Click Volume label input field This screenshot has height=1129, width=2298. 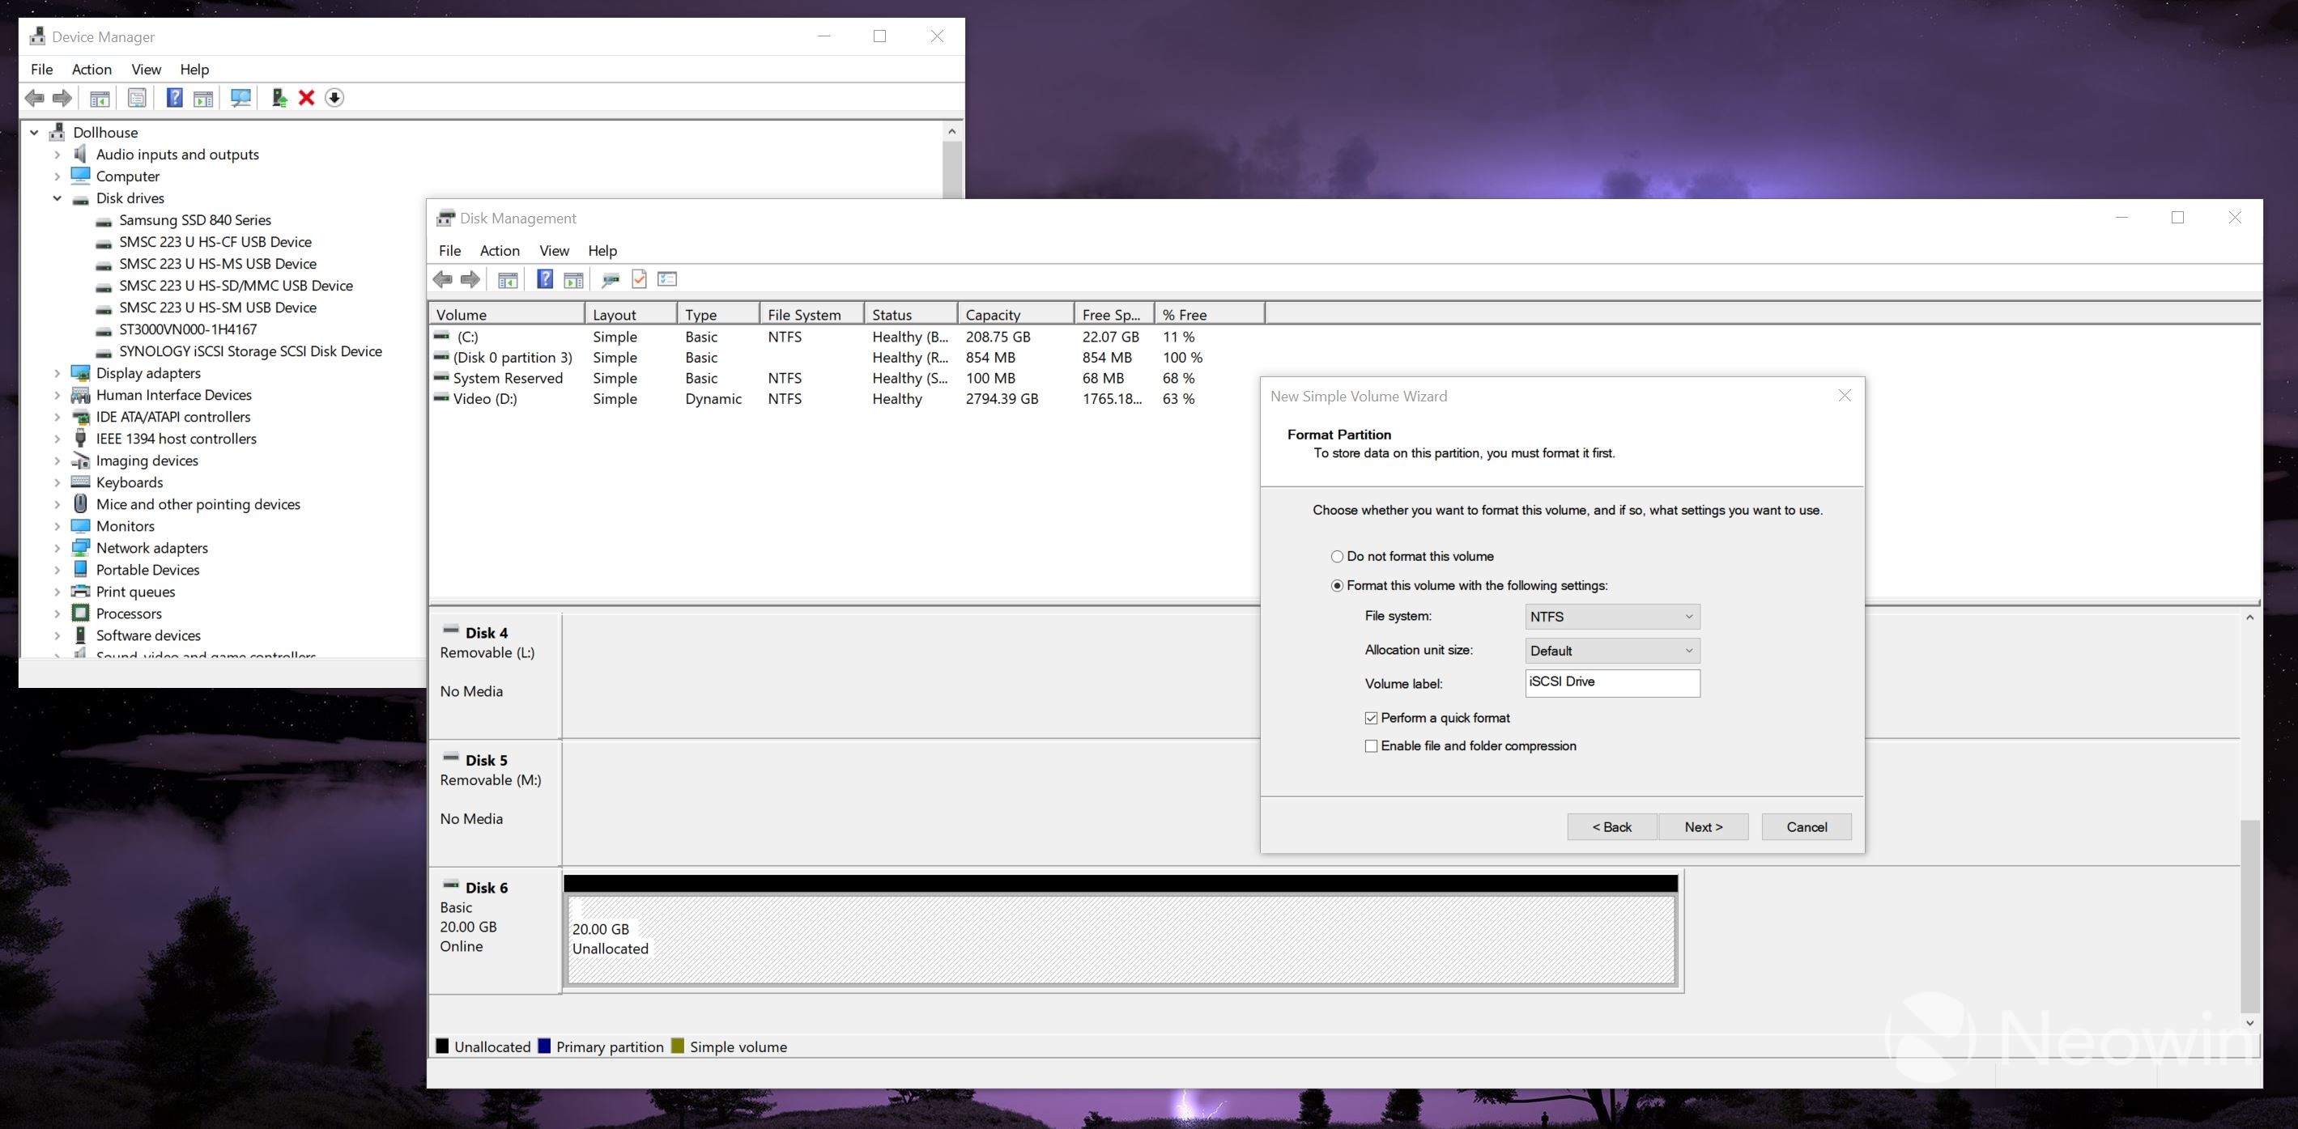[x=1612, y=683]
